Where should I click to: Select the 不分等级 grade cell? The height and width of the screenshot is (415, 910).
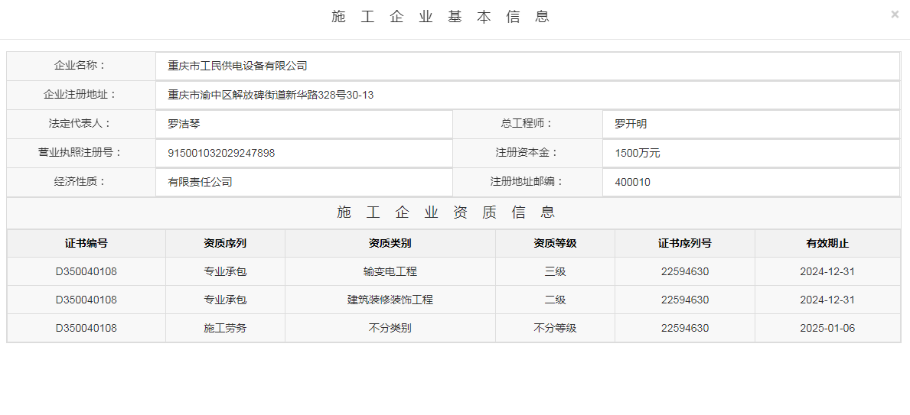coord(555,328)
